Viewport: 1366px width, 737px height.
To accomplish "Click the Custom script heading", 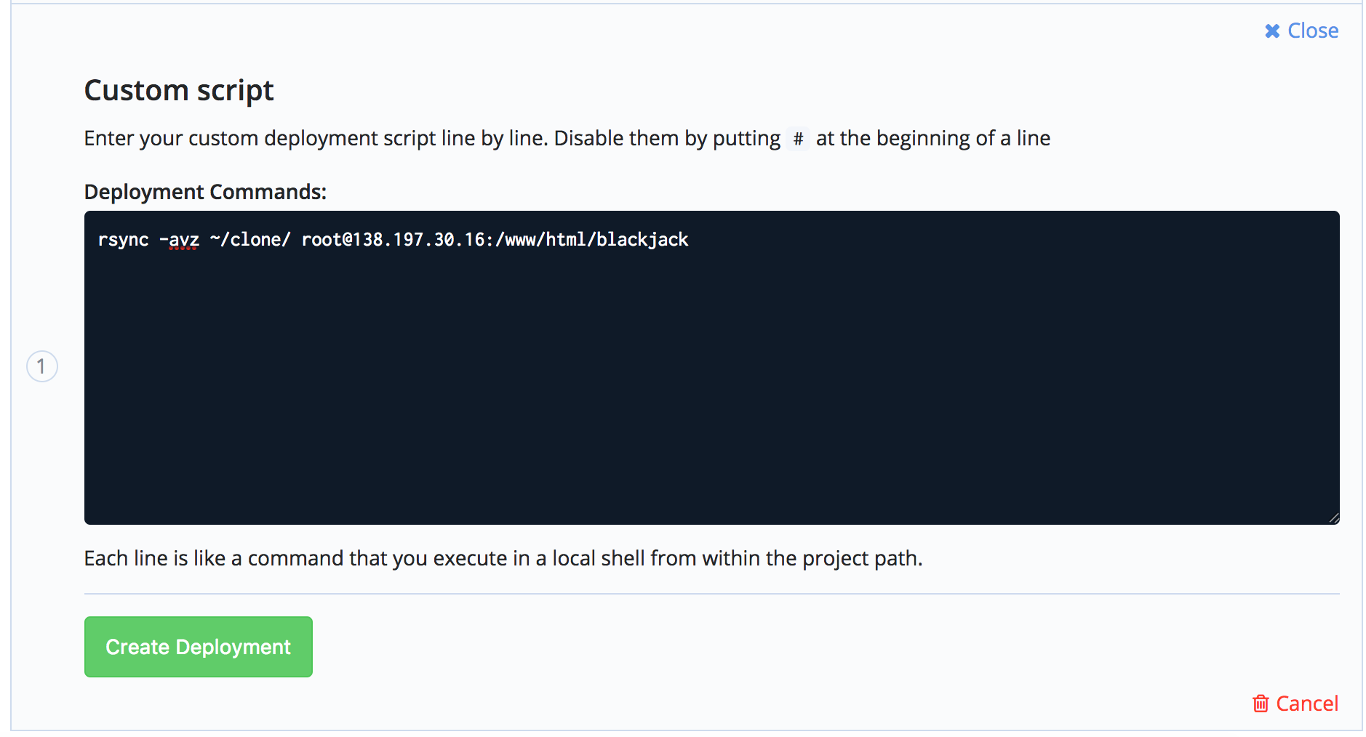I will tap(179, 91).
